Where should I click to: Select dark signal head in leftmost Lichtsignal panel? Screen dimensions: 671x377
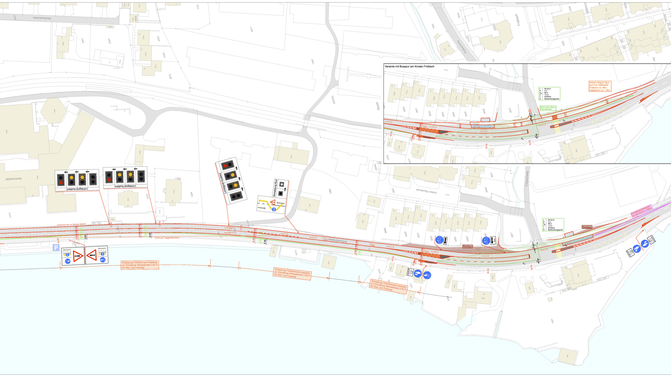click(93, 179)
